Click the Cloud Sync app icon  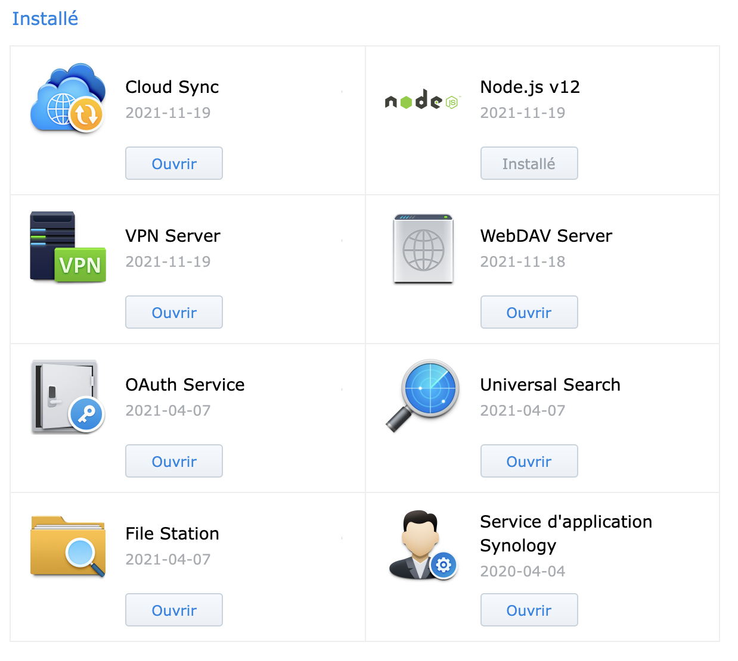pos(68,98)
